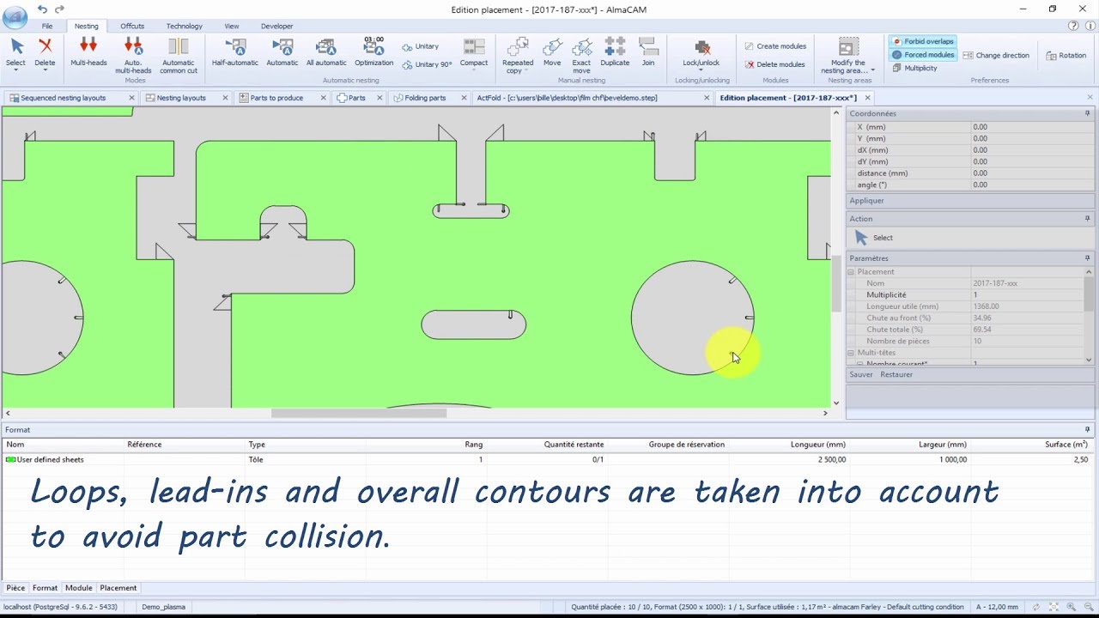Run Automatic nesting

coord(282,51)
